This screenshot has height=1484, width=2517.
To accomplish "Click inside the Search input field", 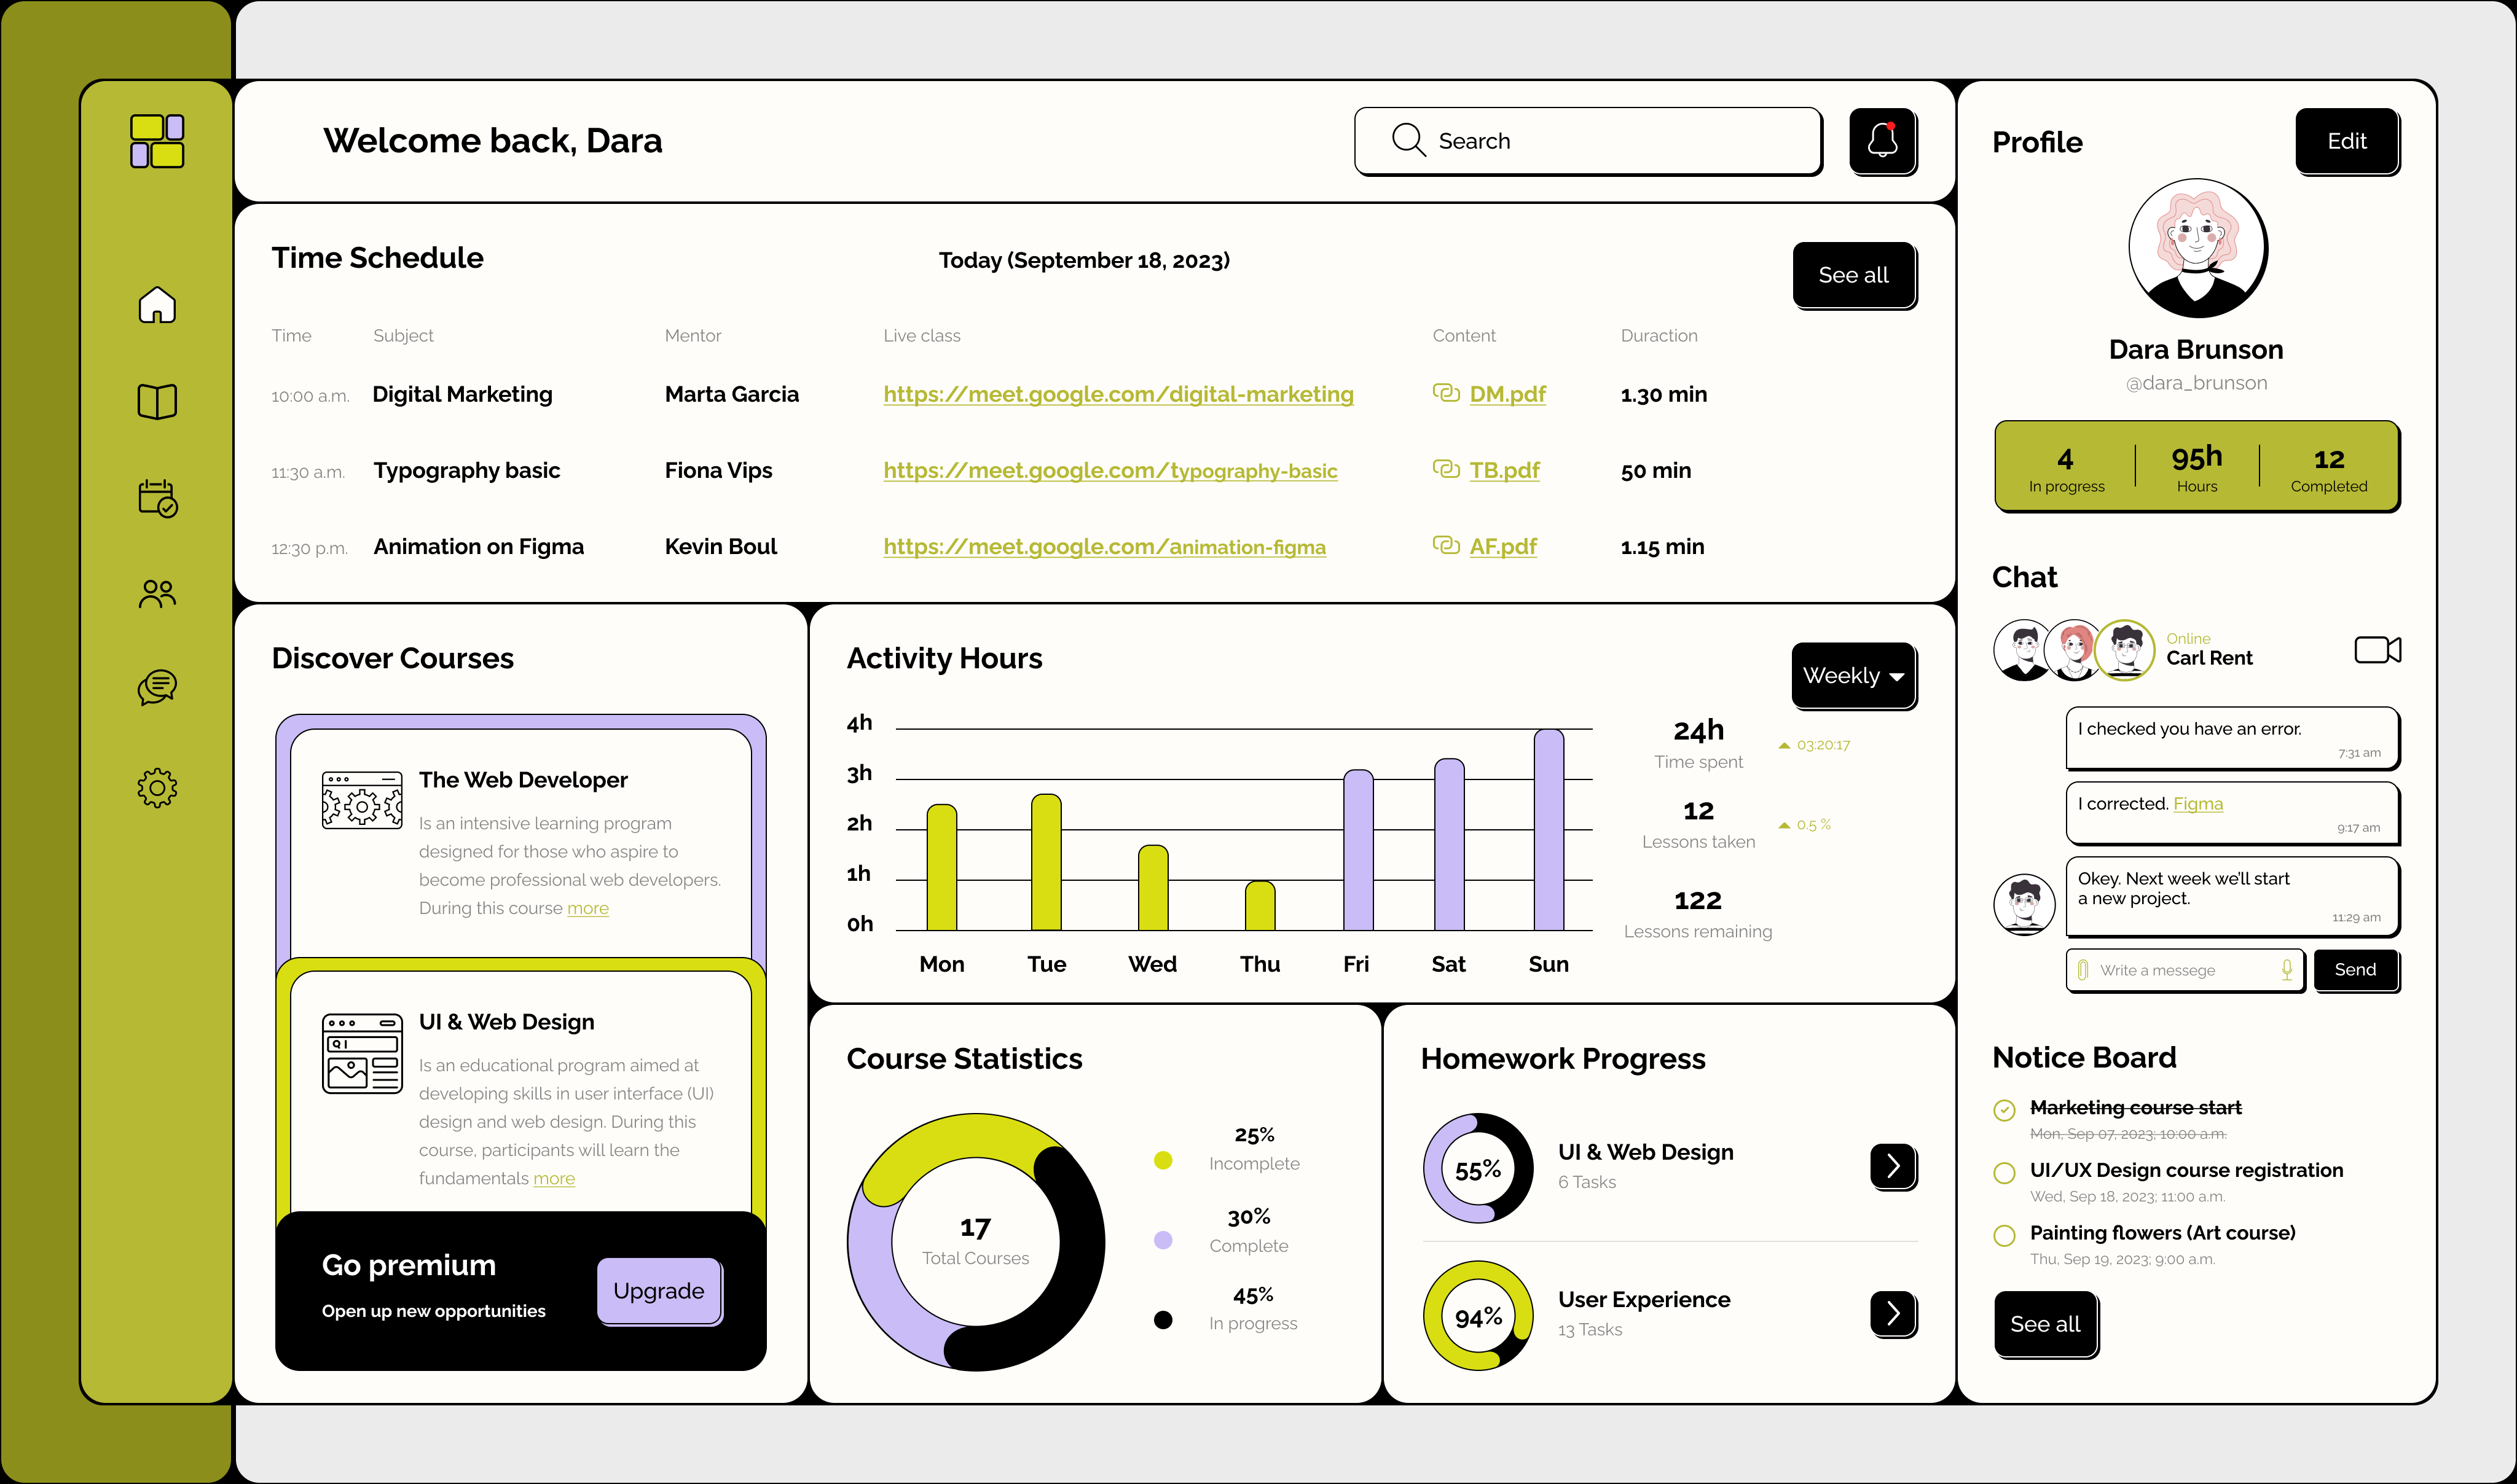I will 1588,140.
